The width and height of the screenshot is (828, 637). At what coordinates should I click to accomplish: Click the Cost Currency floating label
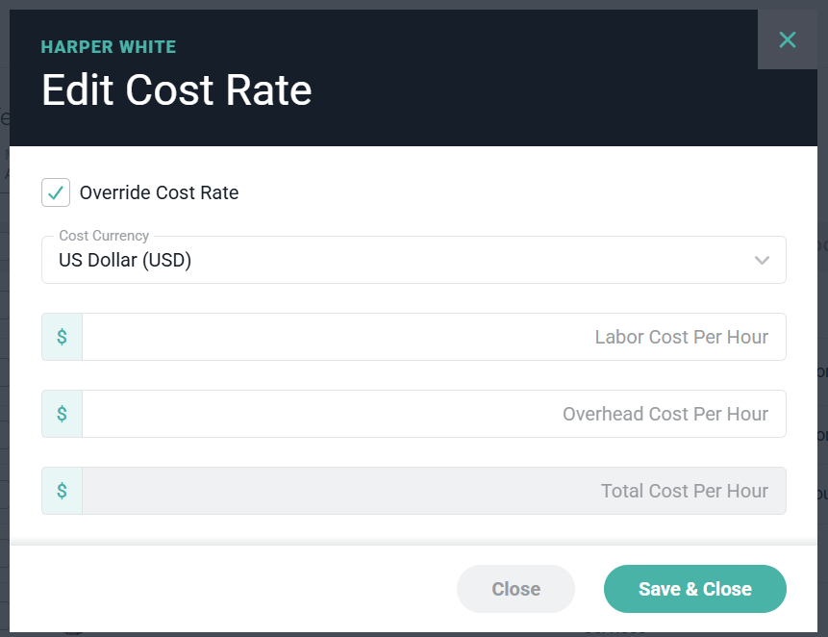point(104,236)
